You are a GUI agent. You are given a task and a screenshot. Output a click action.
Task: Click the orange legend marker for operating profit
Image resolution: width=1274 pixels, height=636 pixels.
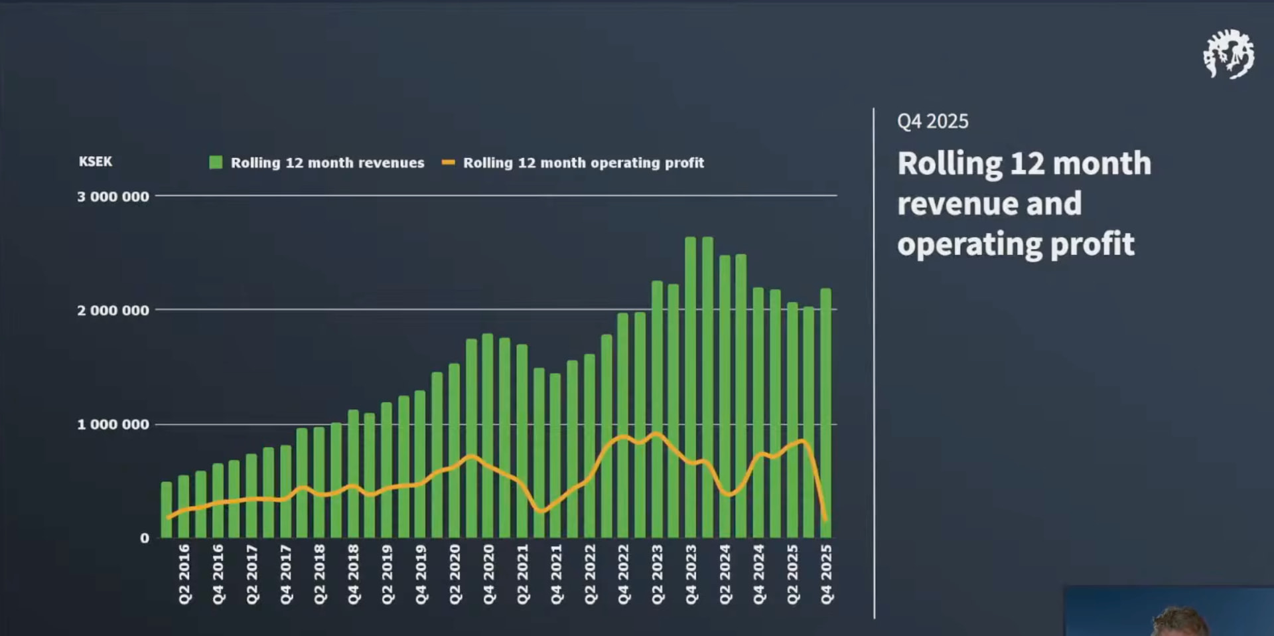pyautogui.click(x=449, y=163)
